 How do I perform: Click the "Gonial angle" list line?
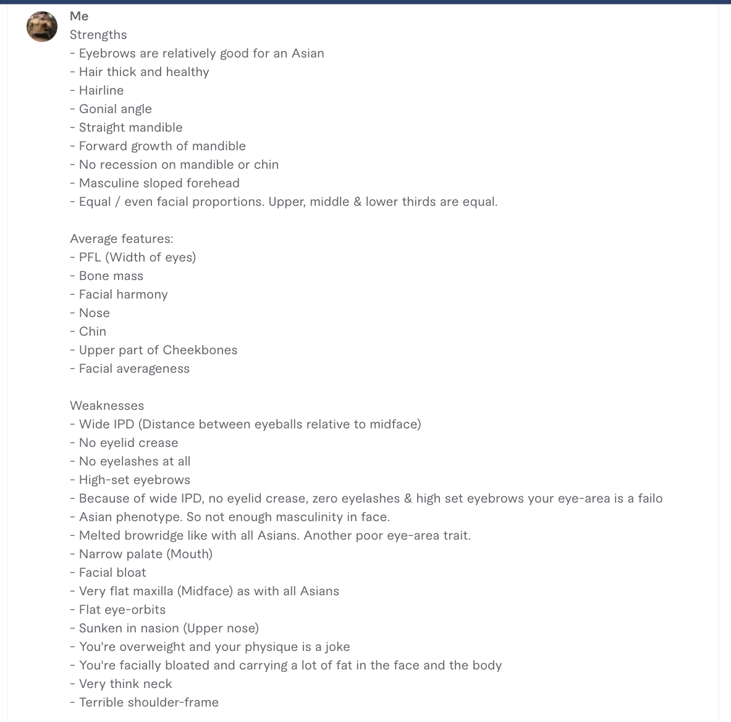pyautogui.click(x=111, y=109)
